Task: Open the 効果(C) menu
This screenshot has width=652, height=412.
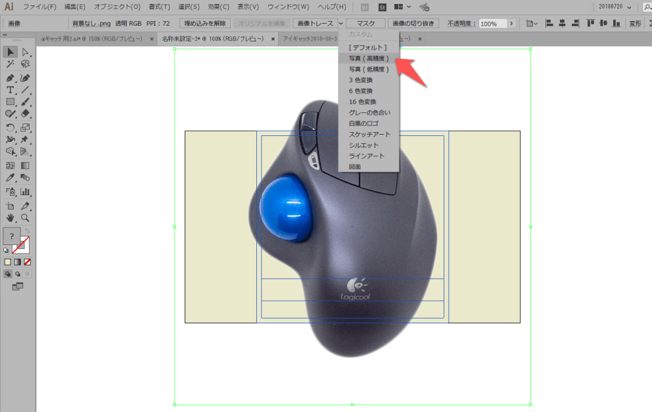Action: point(218,7)
